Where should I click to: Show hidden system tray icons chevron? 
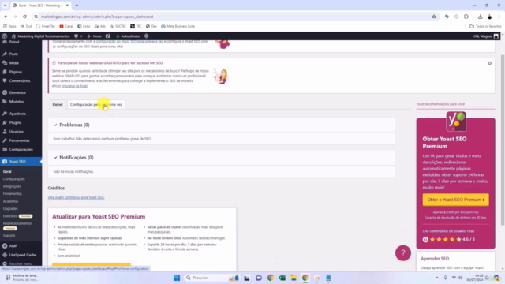coord(437,278)
